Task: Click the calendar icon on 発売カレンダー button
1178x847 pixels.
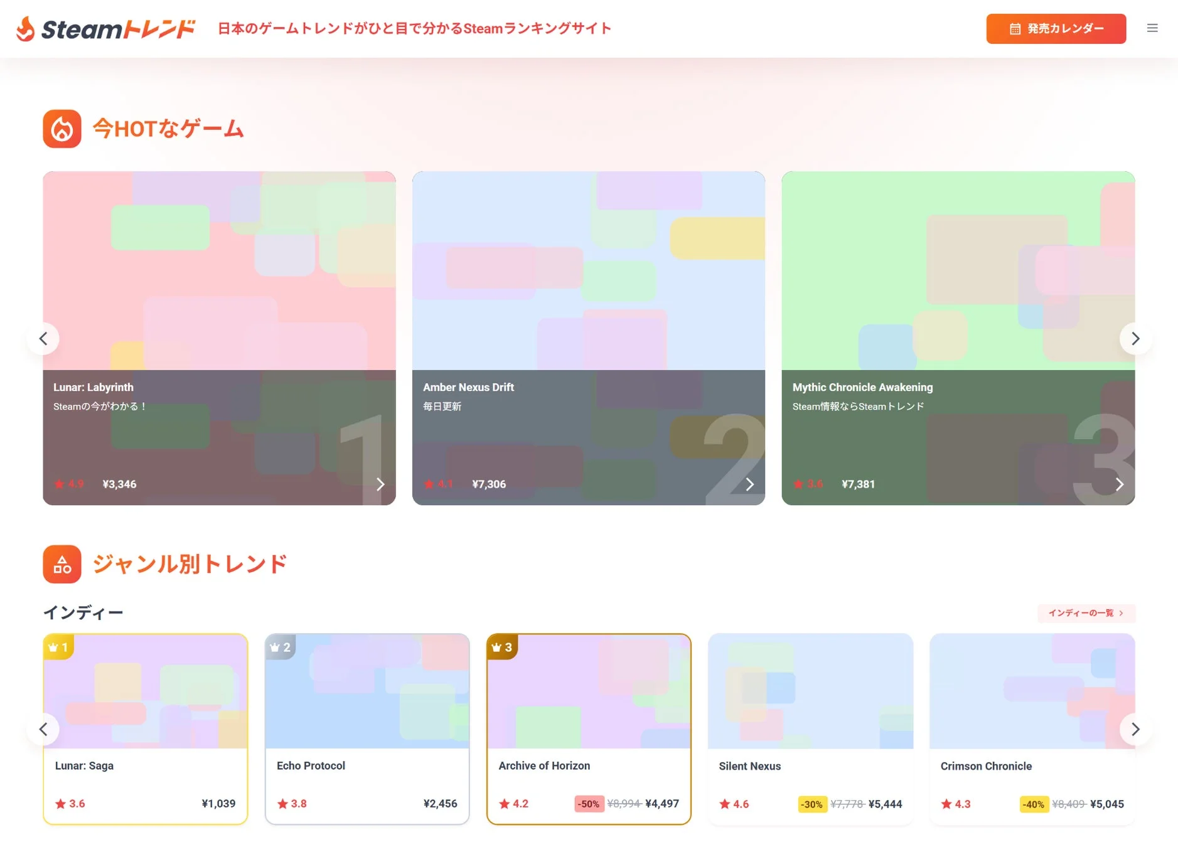Action: [x=1015, y=28]
